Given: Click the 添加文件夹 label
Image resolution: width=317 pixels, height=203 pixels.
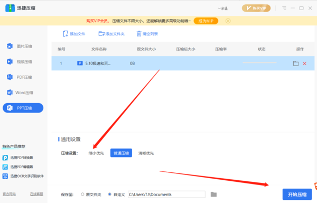Looking at the screenshot, I should point(115,34).
